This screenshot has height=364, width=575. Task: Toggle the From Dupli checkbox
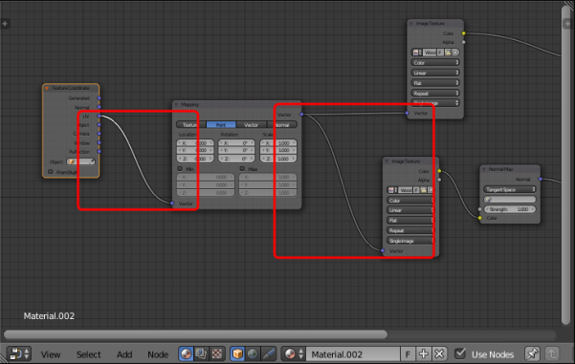tap(51, 172)
